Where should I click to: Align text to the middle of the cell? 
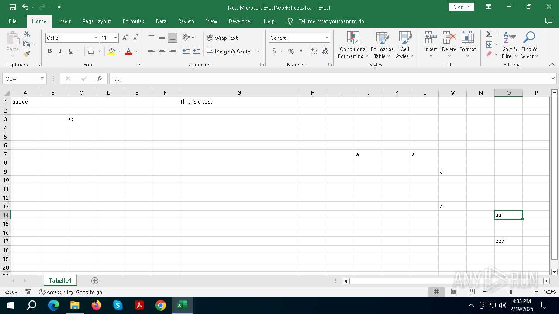(x=162, y=38)
